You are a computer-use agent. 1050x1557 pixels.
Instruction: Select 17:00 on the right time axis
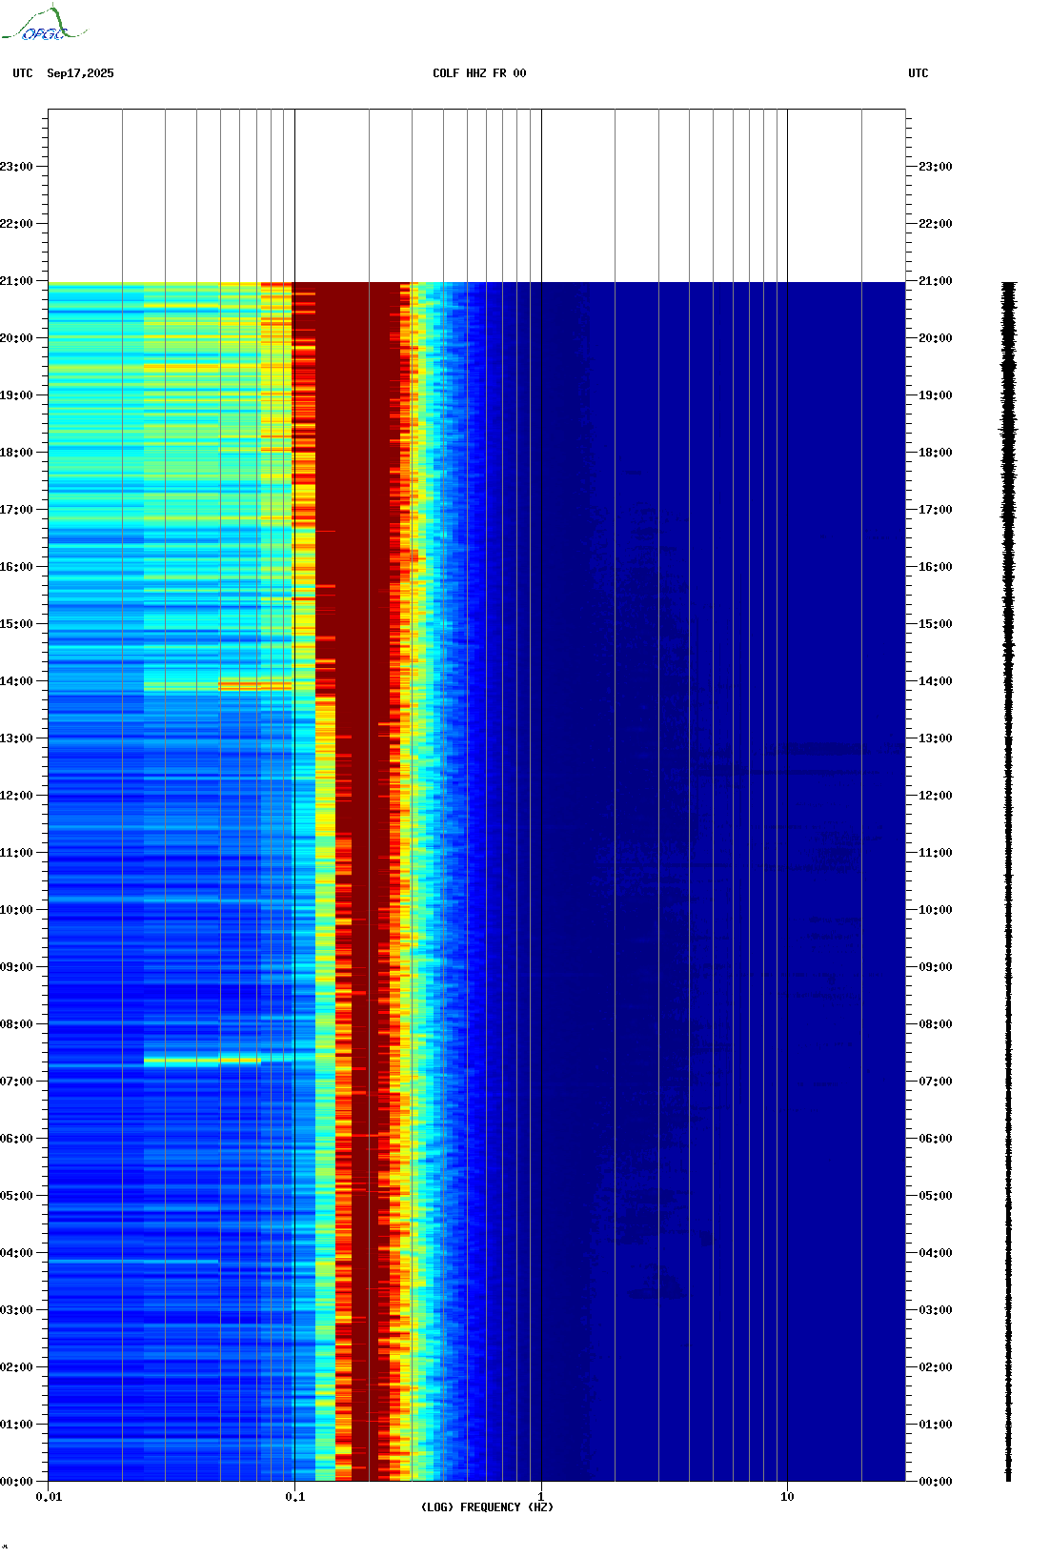click(936, 510)
